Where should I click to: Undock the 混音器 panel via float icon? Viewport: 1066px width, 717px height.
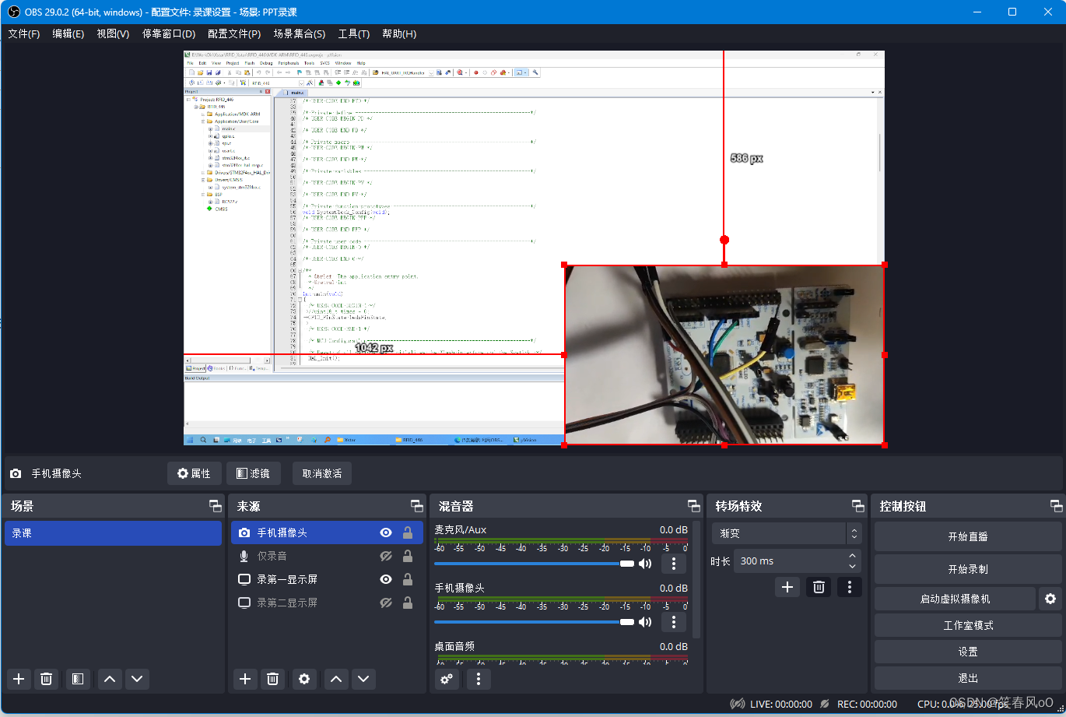pyautogui.click(x=694, y=506)
